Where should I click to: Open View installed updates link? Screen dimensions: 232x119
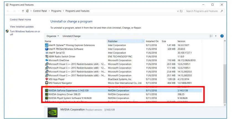(x=22, y=27)
